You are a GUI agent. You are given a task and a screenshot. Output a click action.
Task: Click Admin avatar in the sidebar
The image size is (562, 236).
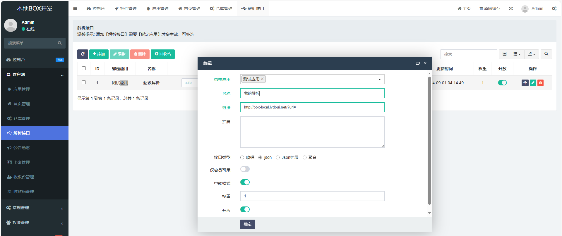11,25
